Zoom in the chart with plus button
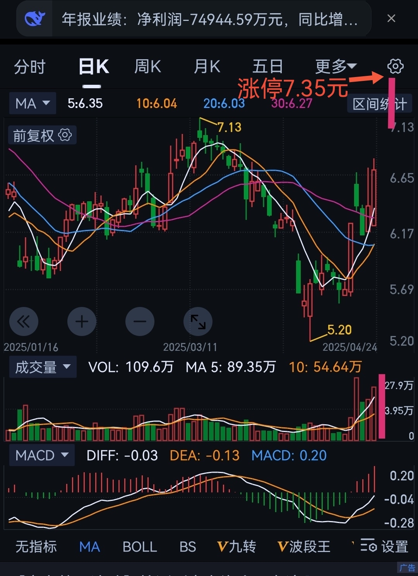Viewport: 418px width, 576px height. [x=82, y=321]
